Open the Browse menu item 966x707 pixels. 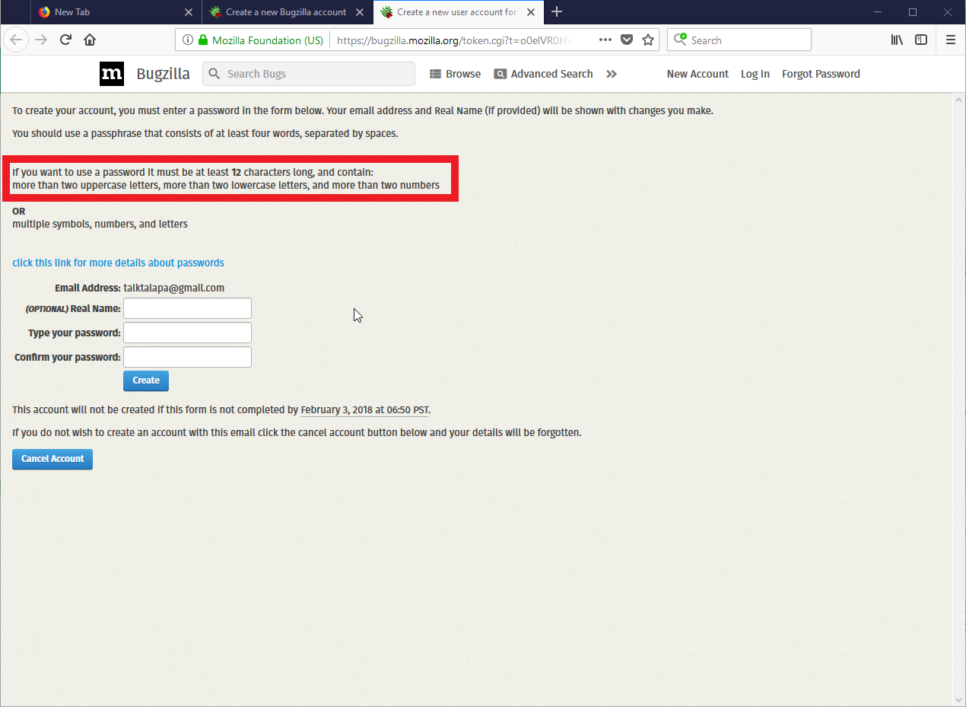click(455, 74)
